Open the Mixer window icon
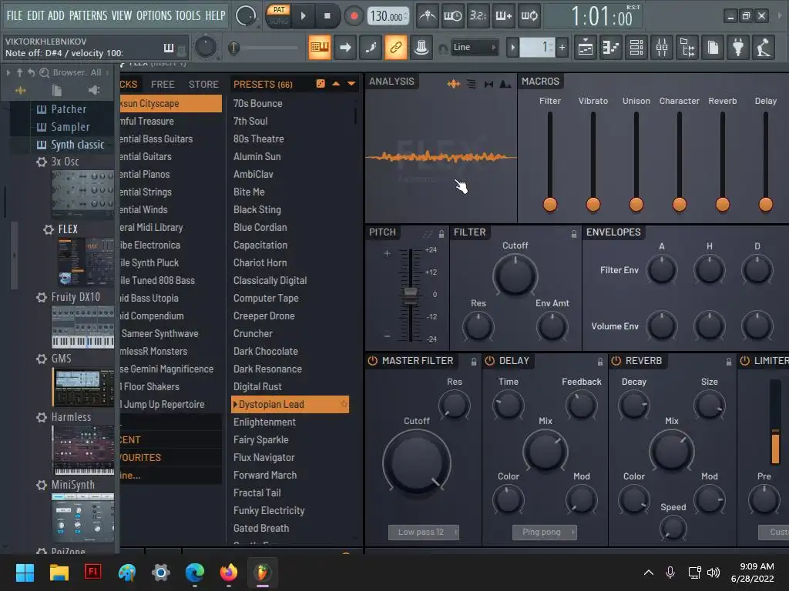Screen dimensions: 789x591 (662, 48)
